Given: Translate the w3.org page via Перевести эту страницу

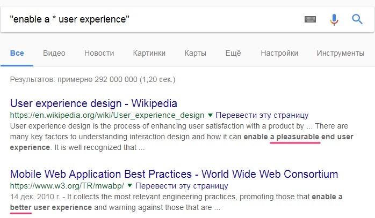Looking at the screenshot, I should coord(182,185).
